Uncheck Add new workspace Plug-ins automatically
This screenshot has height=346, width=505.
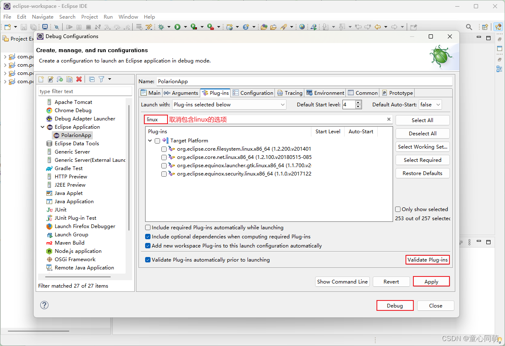[148, 246]
